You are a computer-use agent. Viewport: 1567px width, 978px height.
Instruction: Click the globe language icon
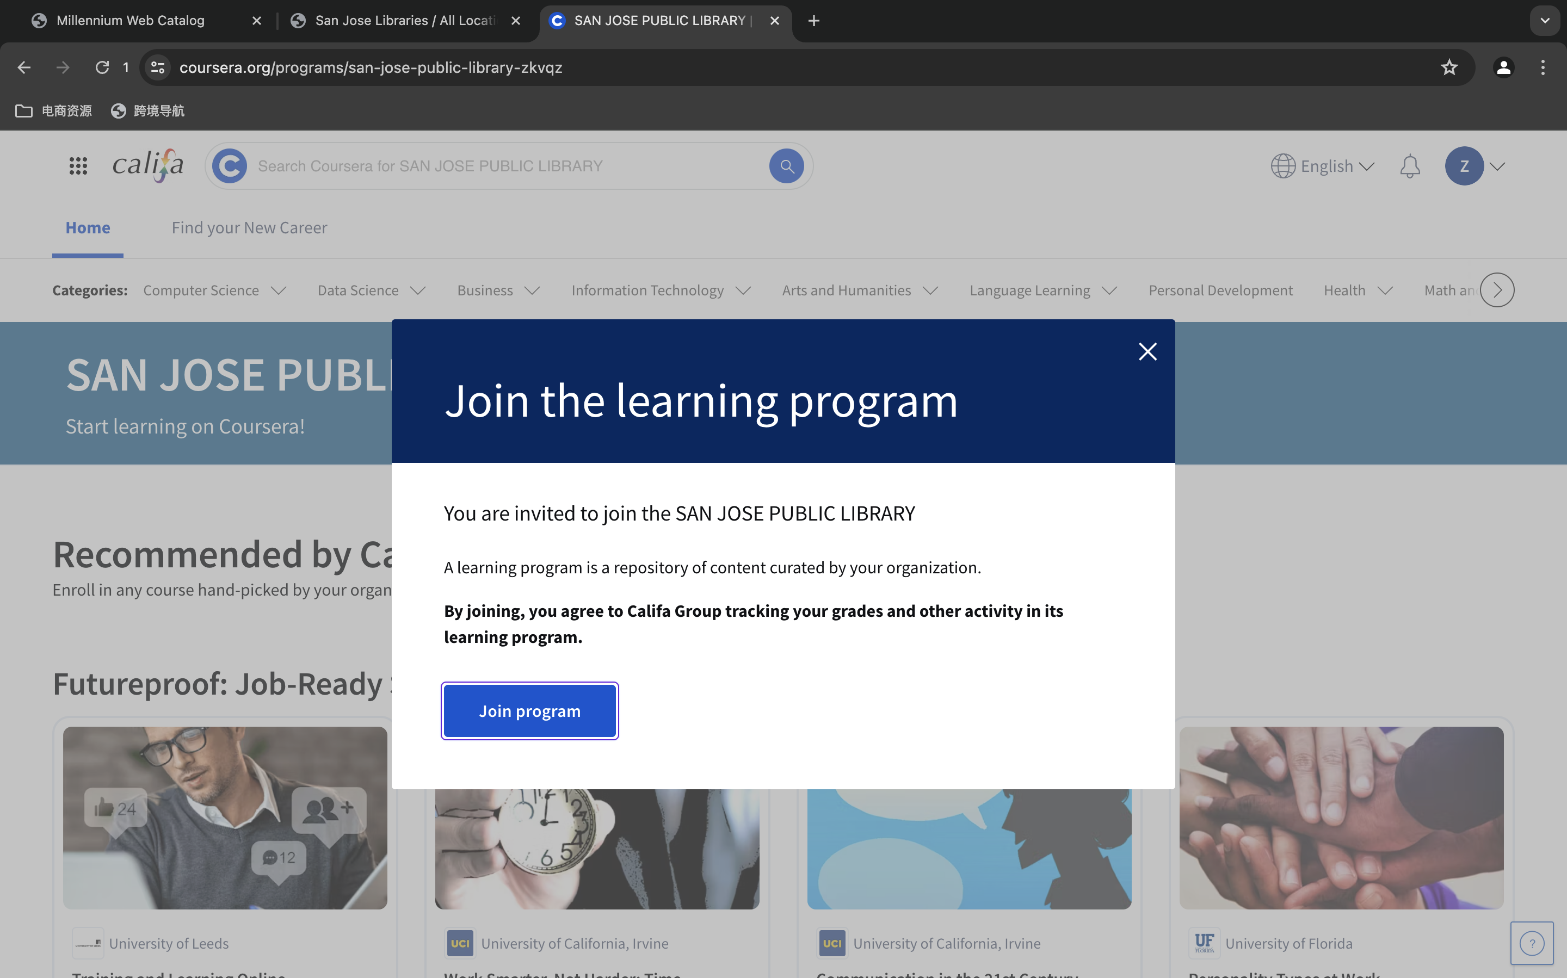coord(1282,166)
